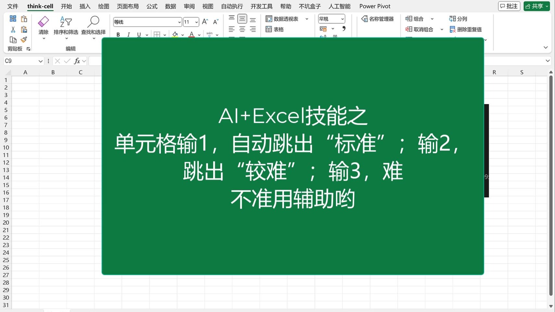Viewport: 555px width, 312px height.
Task: Toggle underline formatting
Action: point(138,34)
